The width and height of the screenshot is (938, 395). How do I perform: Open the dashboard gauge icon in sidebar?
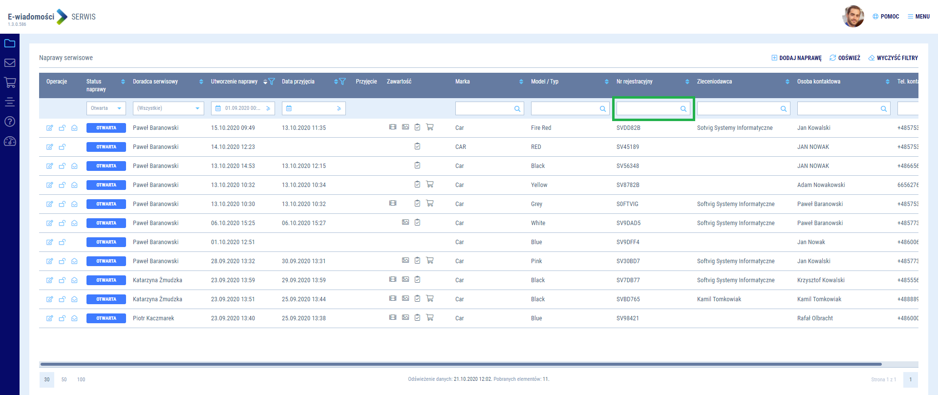click(10, 142)
